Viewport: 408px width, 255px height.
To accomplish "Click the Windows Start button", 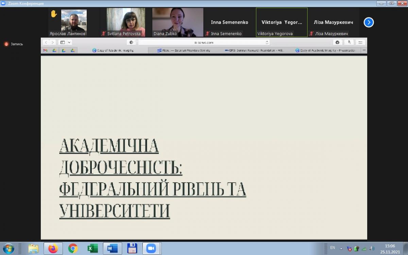I will point(8,249).
